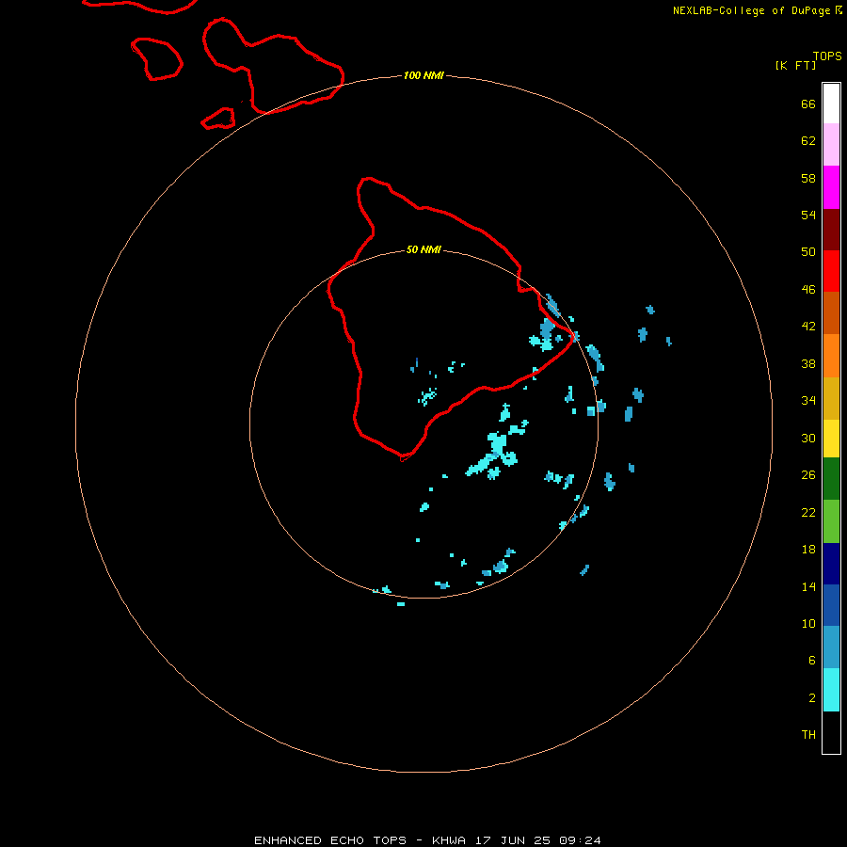Image resolution: width=847 pixels, height=847 pixels.
Task: Pick the cyan legend swatch
Action: point(831,690)
